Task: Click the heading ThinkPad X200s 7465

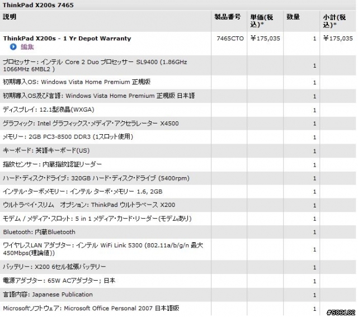Action: point(38,5)
